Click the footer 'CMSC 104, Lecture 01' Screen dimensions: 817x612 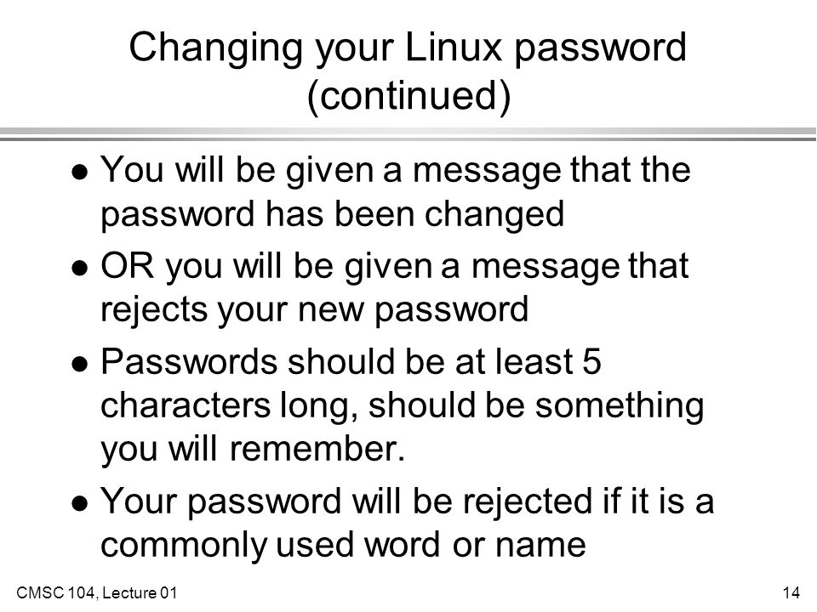97,592
